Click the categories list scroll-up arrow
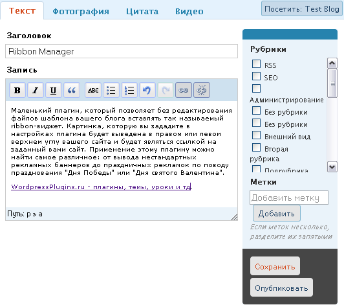The height and width of the screenshot is (307, 344). 332,63
